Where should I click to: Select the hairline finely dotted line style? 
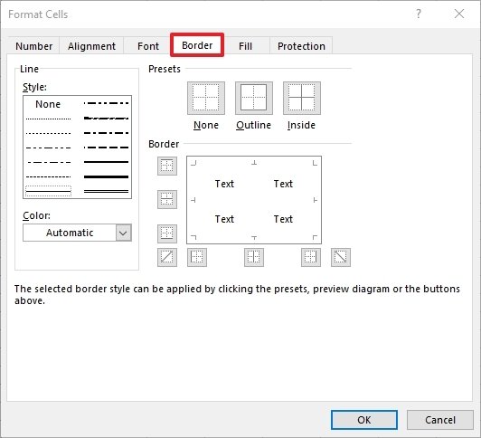click(x=49, y=119)
